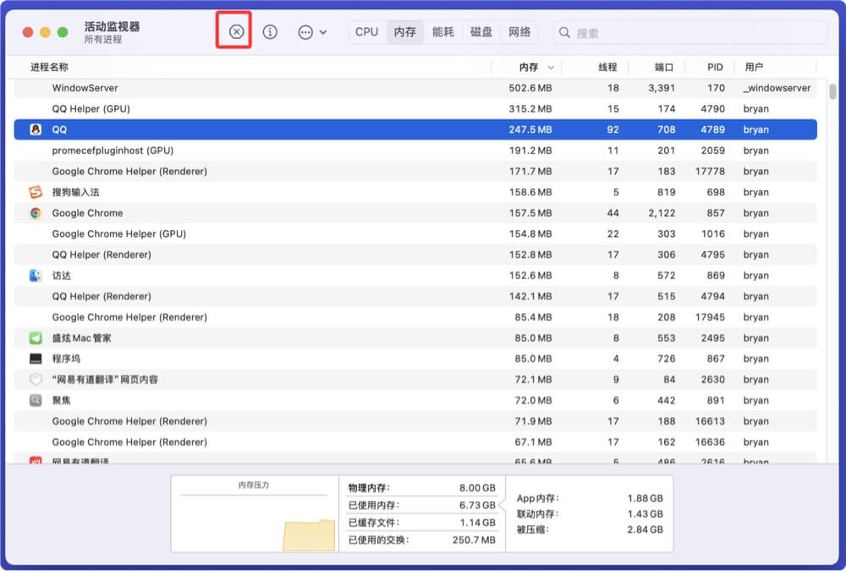The image size is (846, 571).
Task: Open the 网络 tab
Action: tap(519, 32)
